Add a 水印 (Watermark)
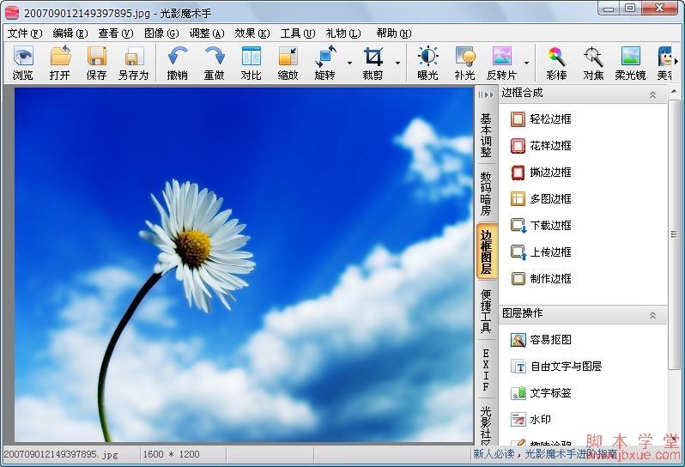 tap(530, 420)
